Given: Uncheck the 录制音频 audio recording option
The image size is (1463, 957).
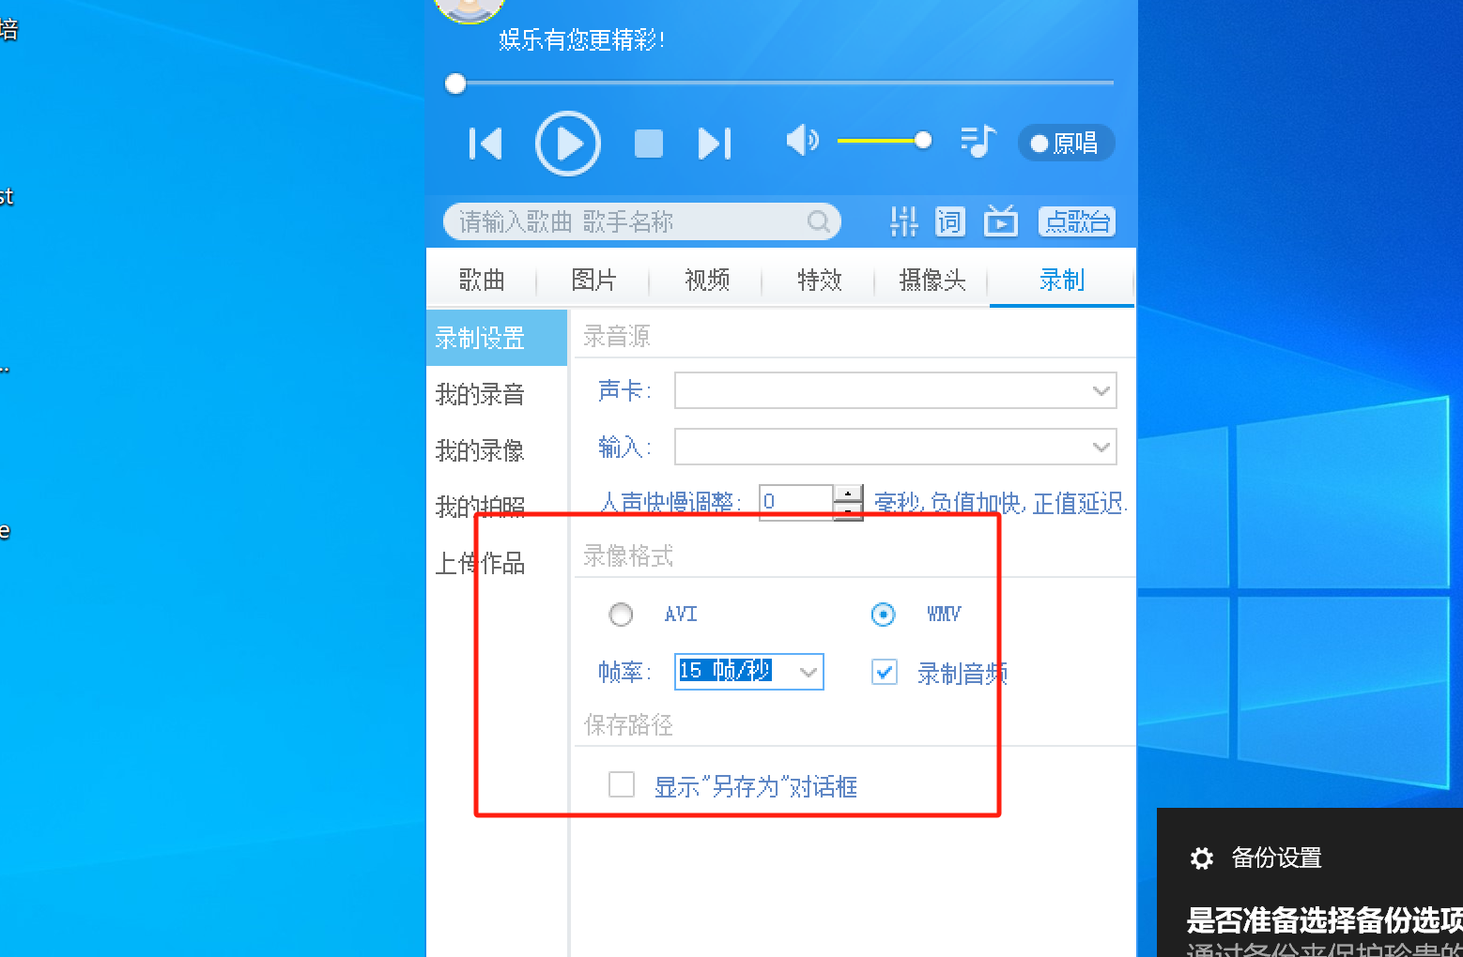Looking at the screenshot, I should (884, 672).
